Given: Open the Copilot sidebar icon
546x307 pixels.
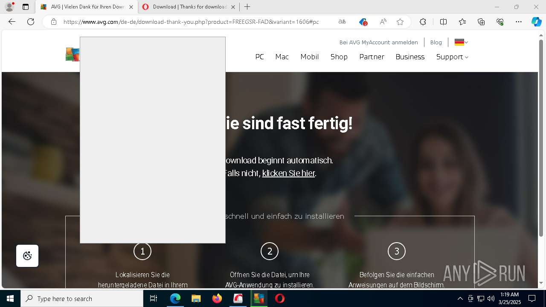Looking at the screenshot, I should (x=536, y=22).
